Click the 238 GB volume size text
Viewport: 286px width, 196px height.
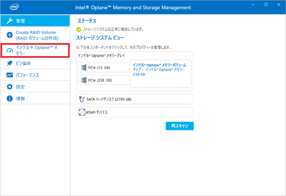click(x=139, y=74)
